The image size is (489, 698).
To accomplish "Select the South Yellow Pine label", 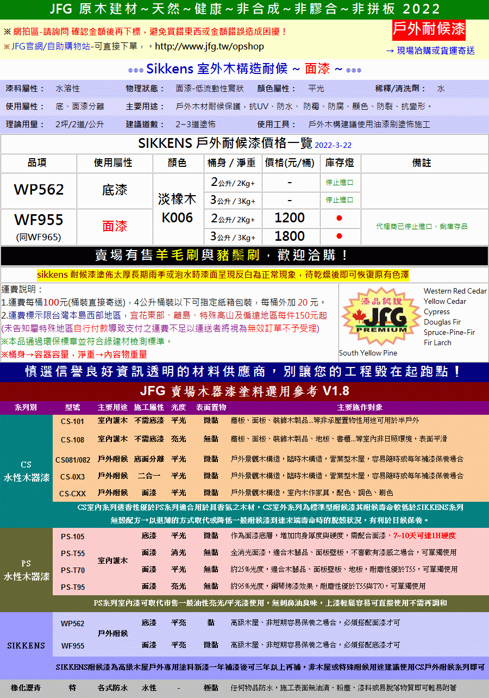I will pyautogui.click(x=368, y=353).
